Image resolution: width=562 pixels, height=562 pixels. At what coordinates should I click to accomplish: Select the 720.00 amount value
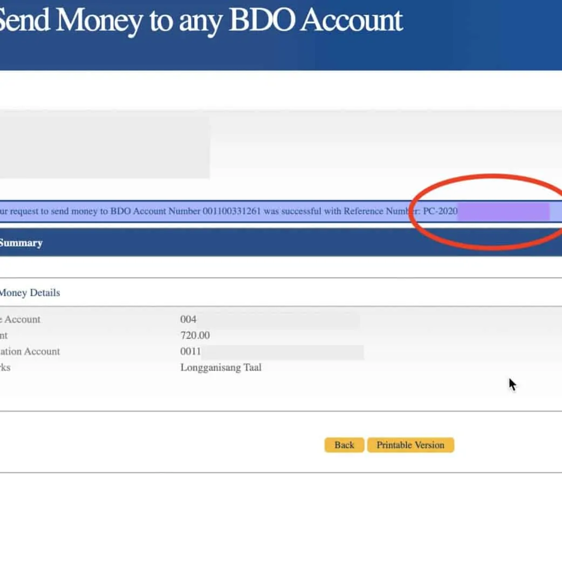(195, 335)
